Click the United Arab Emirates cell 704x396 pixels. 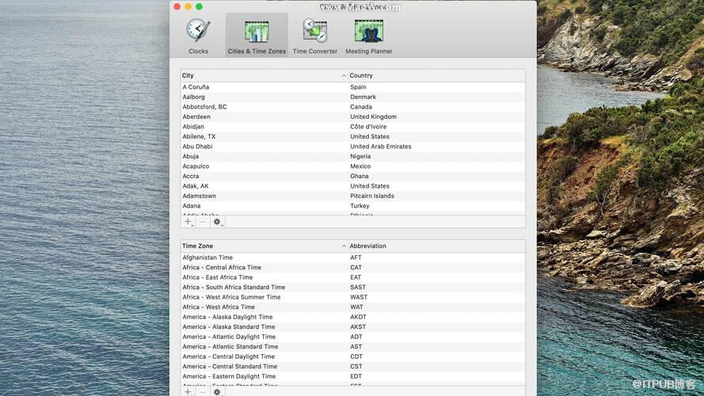pyautogui.click(x=381, y=147)
